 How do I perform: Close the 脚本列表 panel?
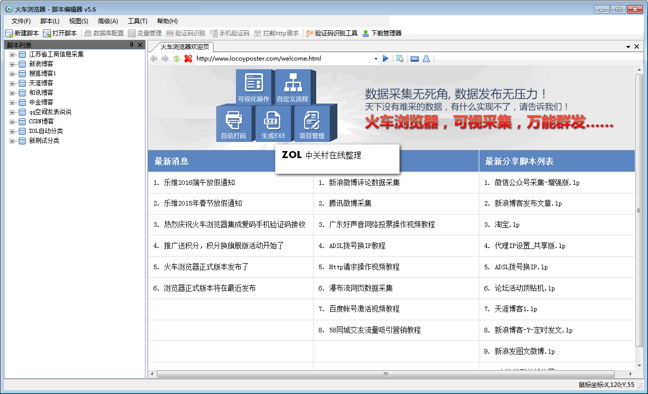coord(140,45)
